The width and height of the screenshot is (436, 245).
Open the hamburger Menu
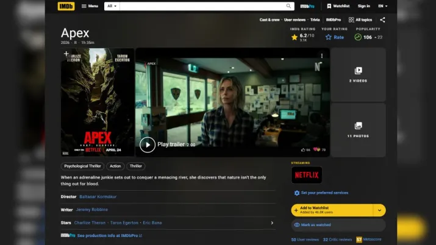(90, 6)
